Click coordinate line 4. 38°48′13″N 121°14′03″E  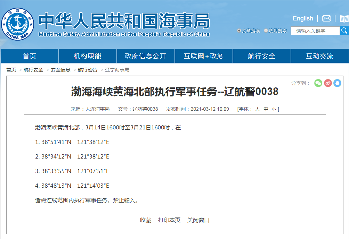(72, 186)
